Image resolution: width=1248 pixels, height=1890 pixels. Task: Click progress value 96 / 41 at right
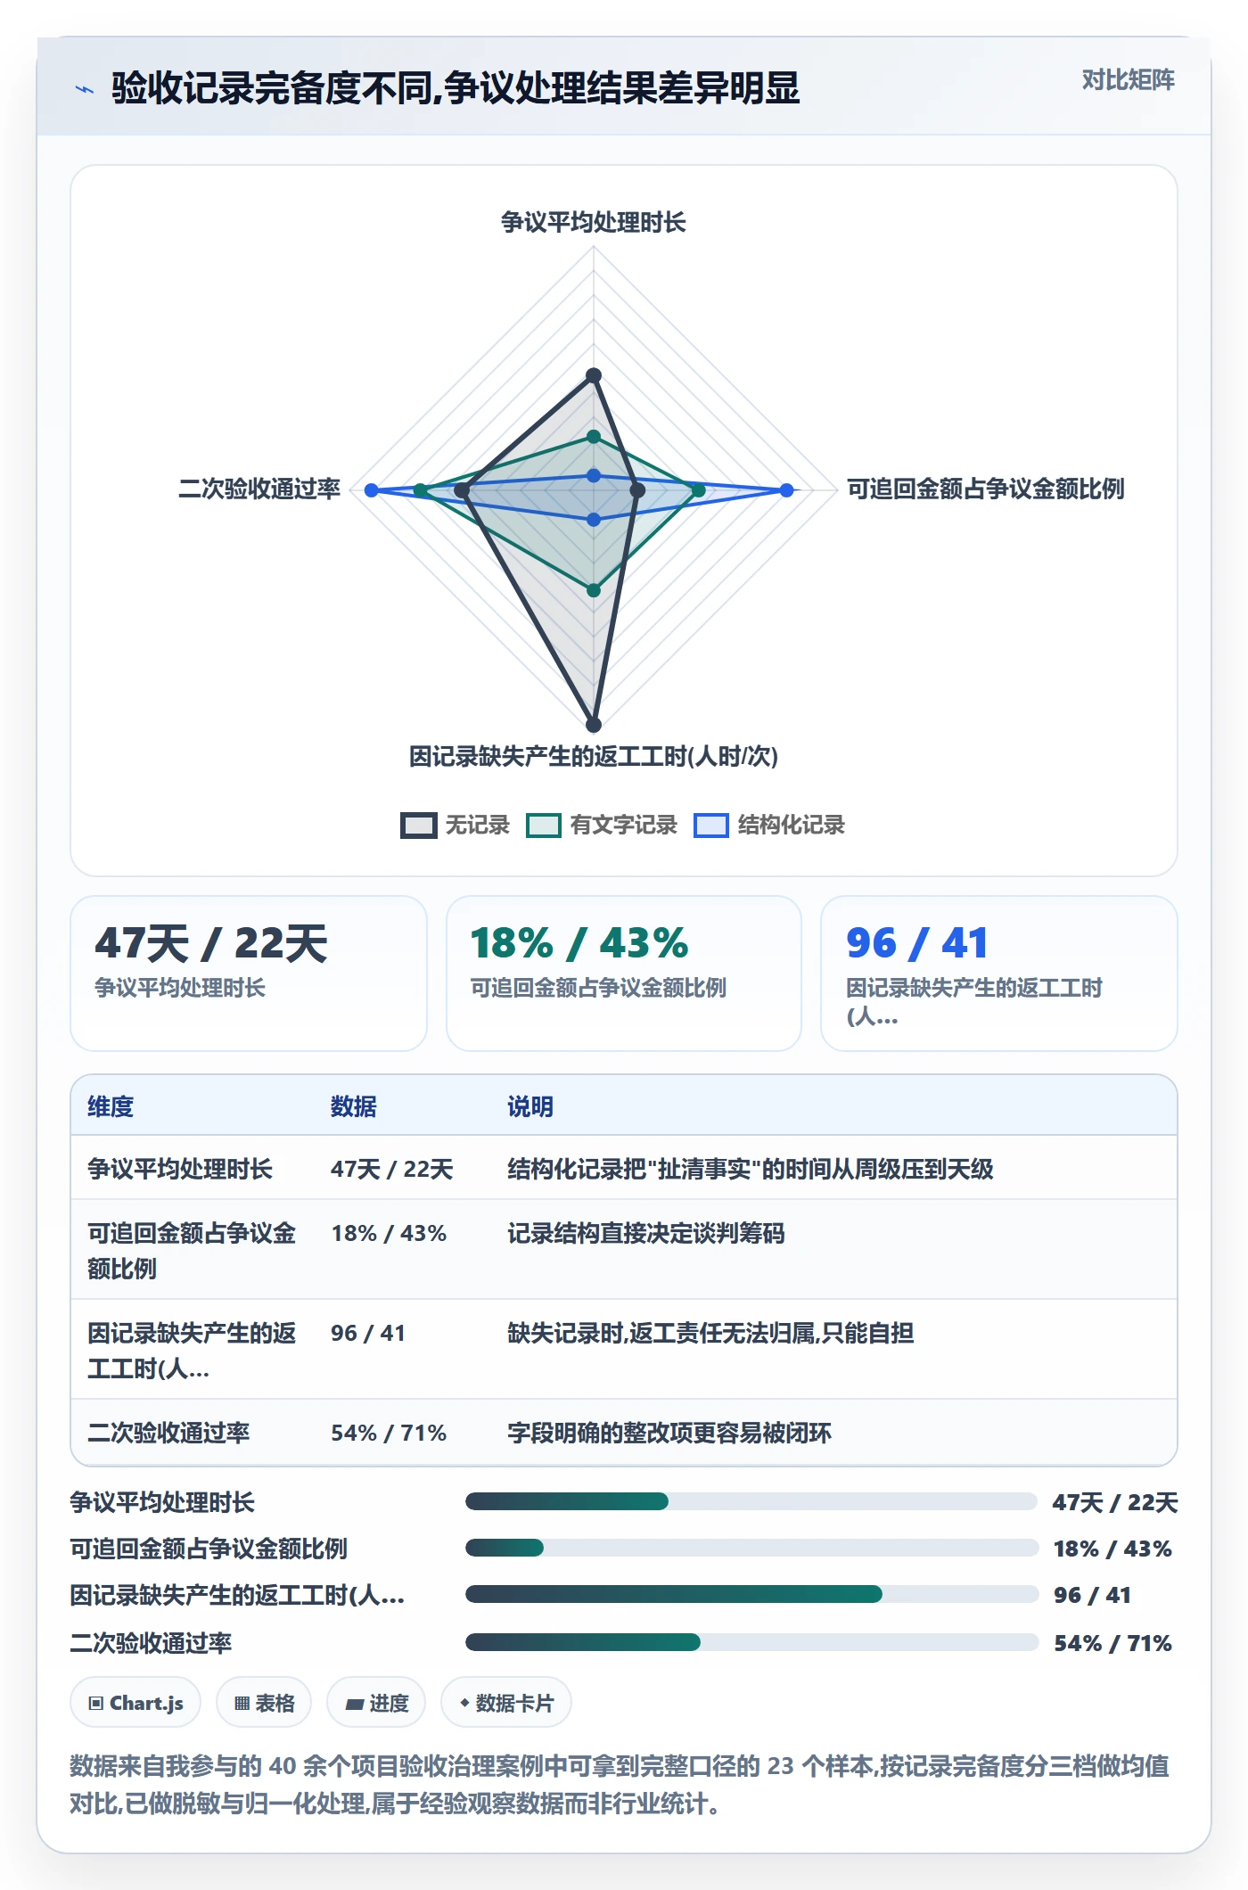tap(1092, 1595)
